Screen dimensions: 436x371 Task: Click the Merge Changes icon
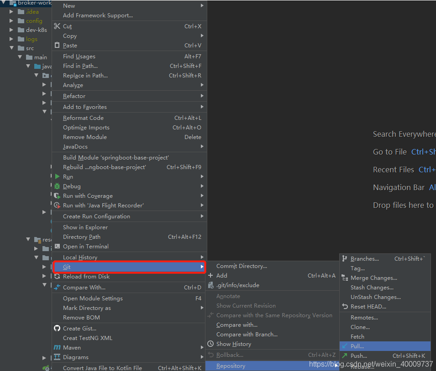click(345, 278)
